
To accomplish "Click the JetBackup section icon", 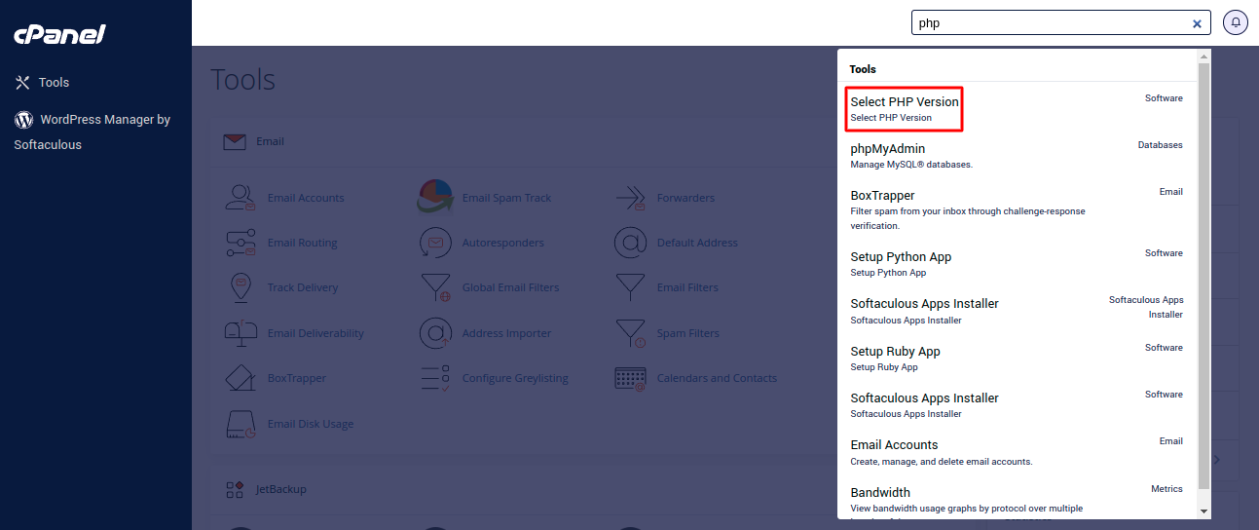I will click(x=234, y=489).
